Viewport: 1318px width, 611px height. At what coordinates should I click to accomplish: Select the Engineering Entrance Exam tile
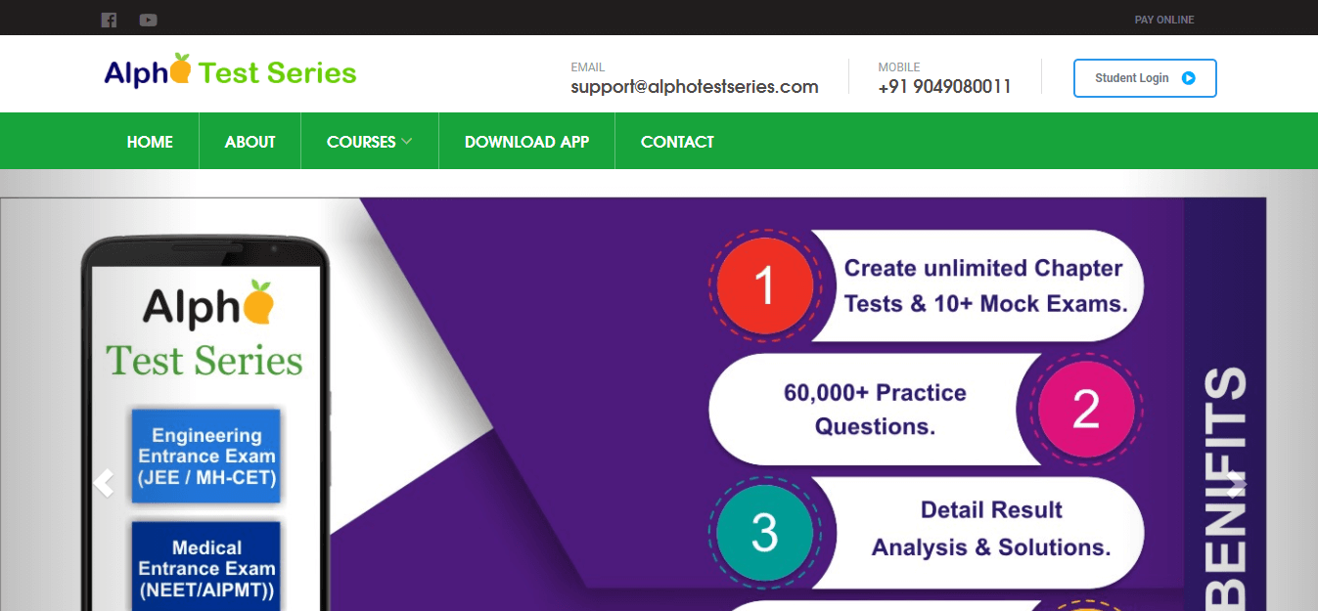tap(206, 457)
